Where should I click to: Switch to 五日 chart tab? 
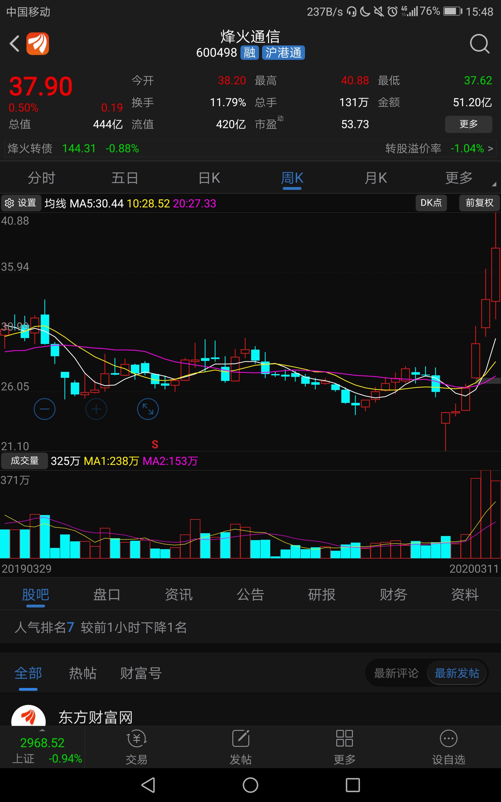(125, 178)
